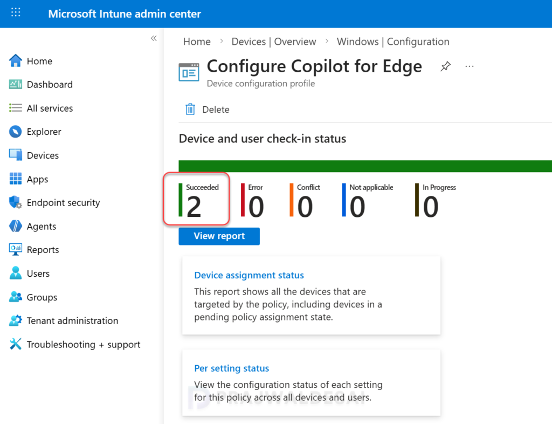Screen dimensions: 552x424
Task: Click the green check-in status bar
Action: (365, 166)
